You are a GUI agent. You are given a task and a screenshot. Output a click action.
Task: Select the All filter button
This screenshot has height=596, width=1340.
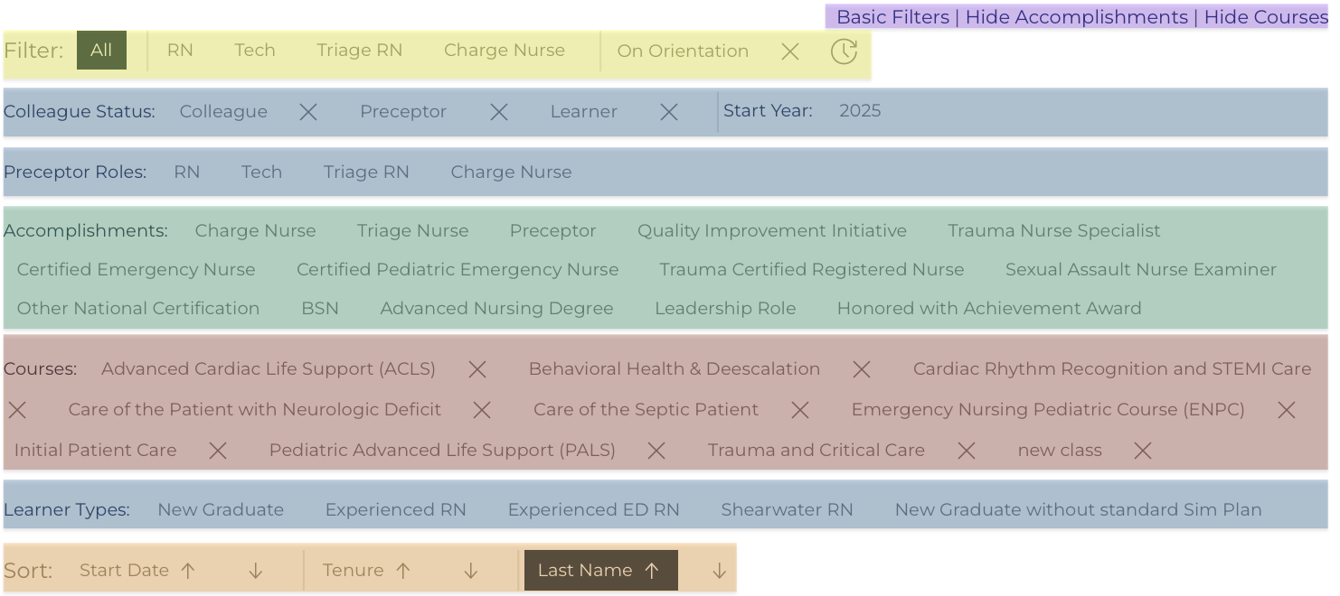[101, 51]
